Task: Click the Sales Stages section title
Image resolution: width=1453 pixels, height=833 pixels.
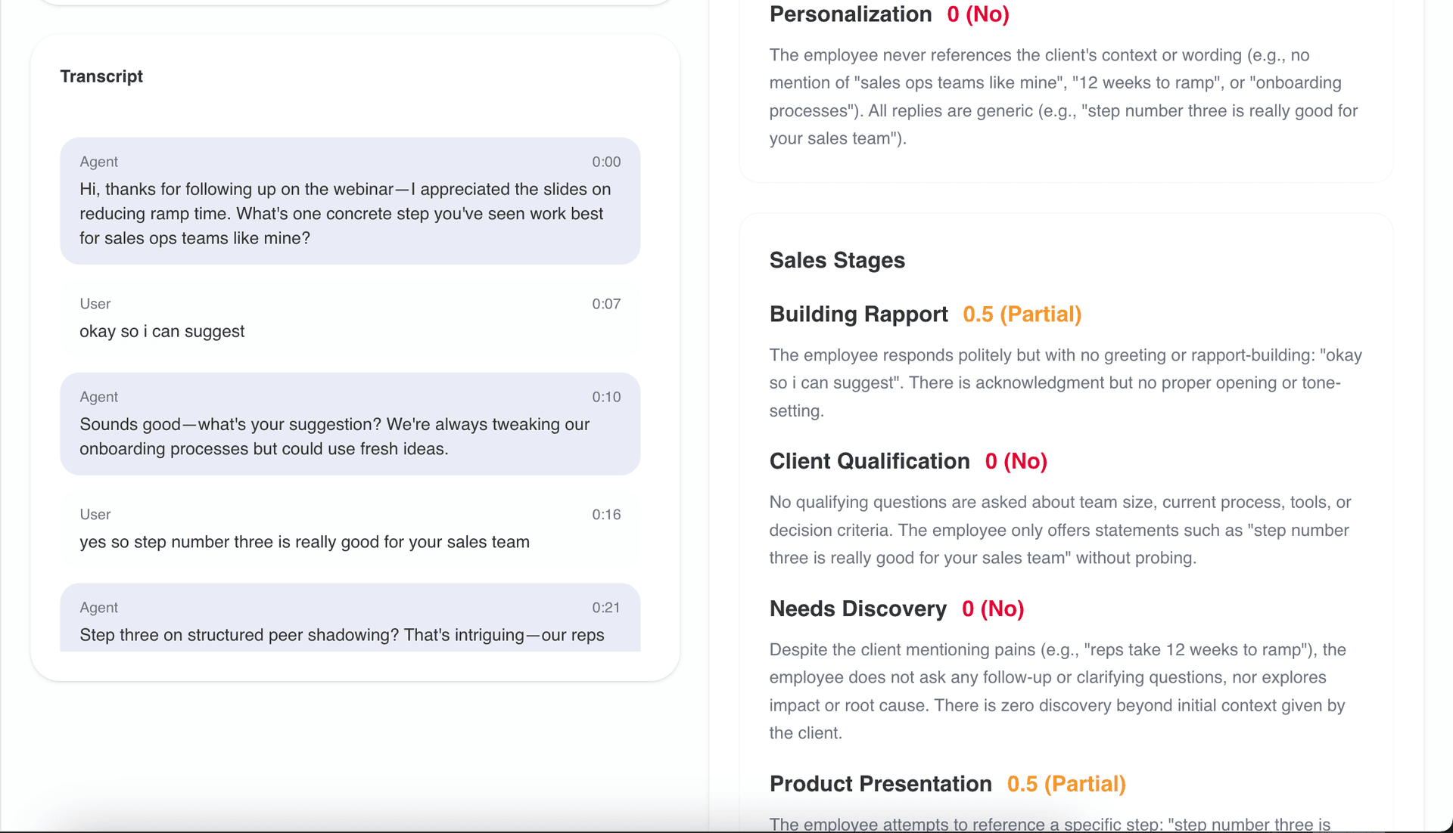Action: (x=837, y=260)
